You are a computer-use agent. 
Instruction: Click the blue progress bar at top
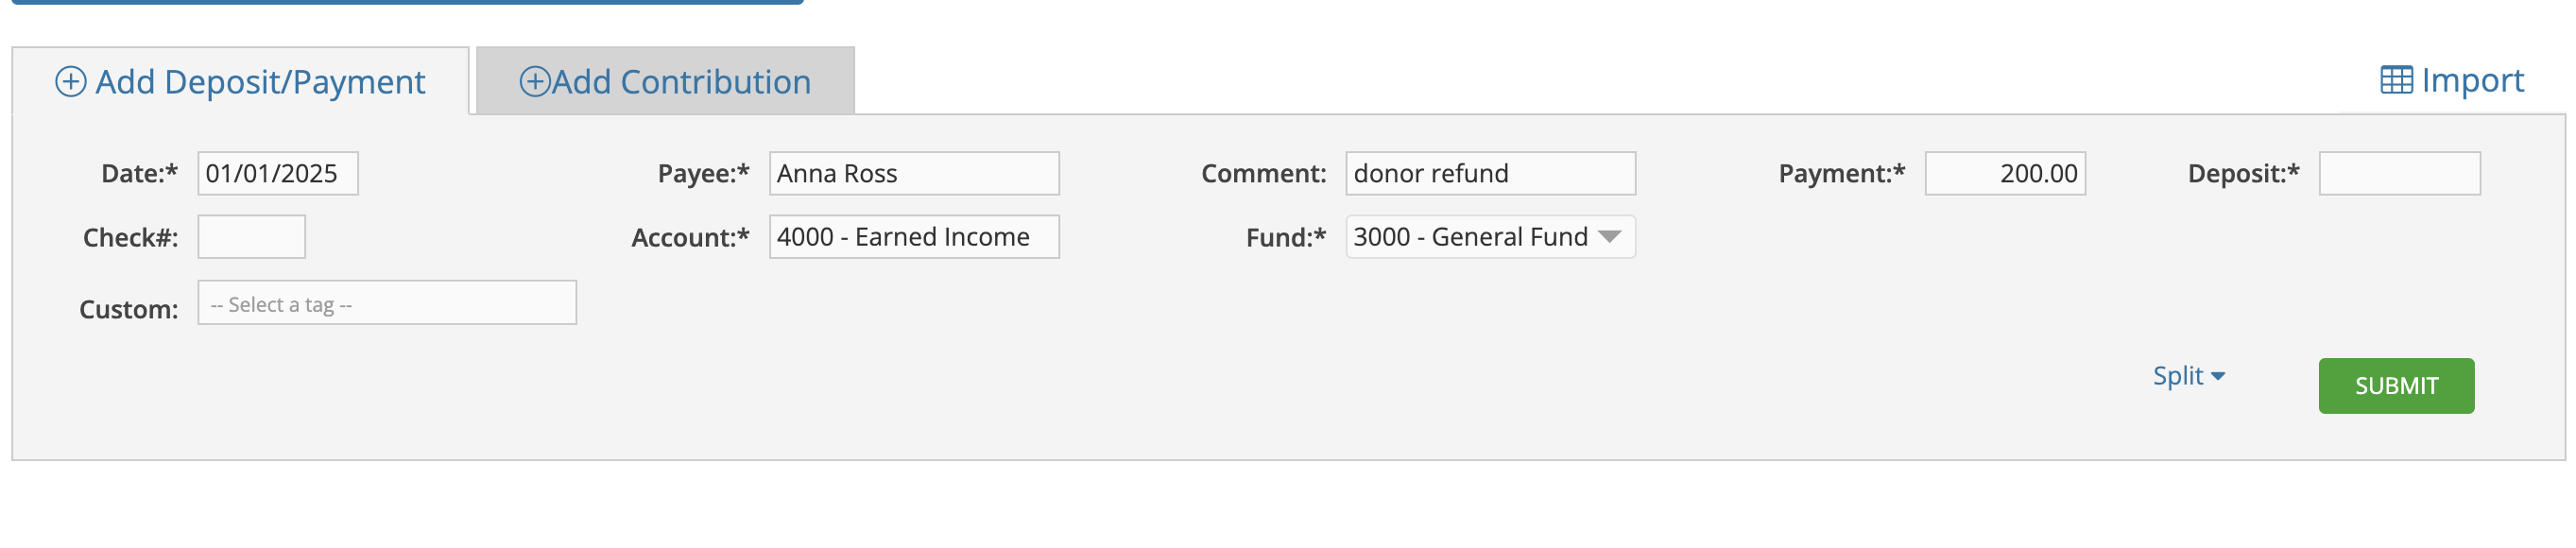[x=408, y=2]
